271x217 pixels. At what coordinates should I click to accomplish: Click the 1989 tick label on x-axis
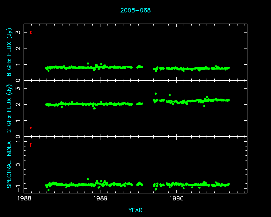point(100,198)
